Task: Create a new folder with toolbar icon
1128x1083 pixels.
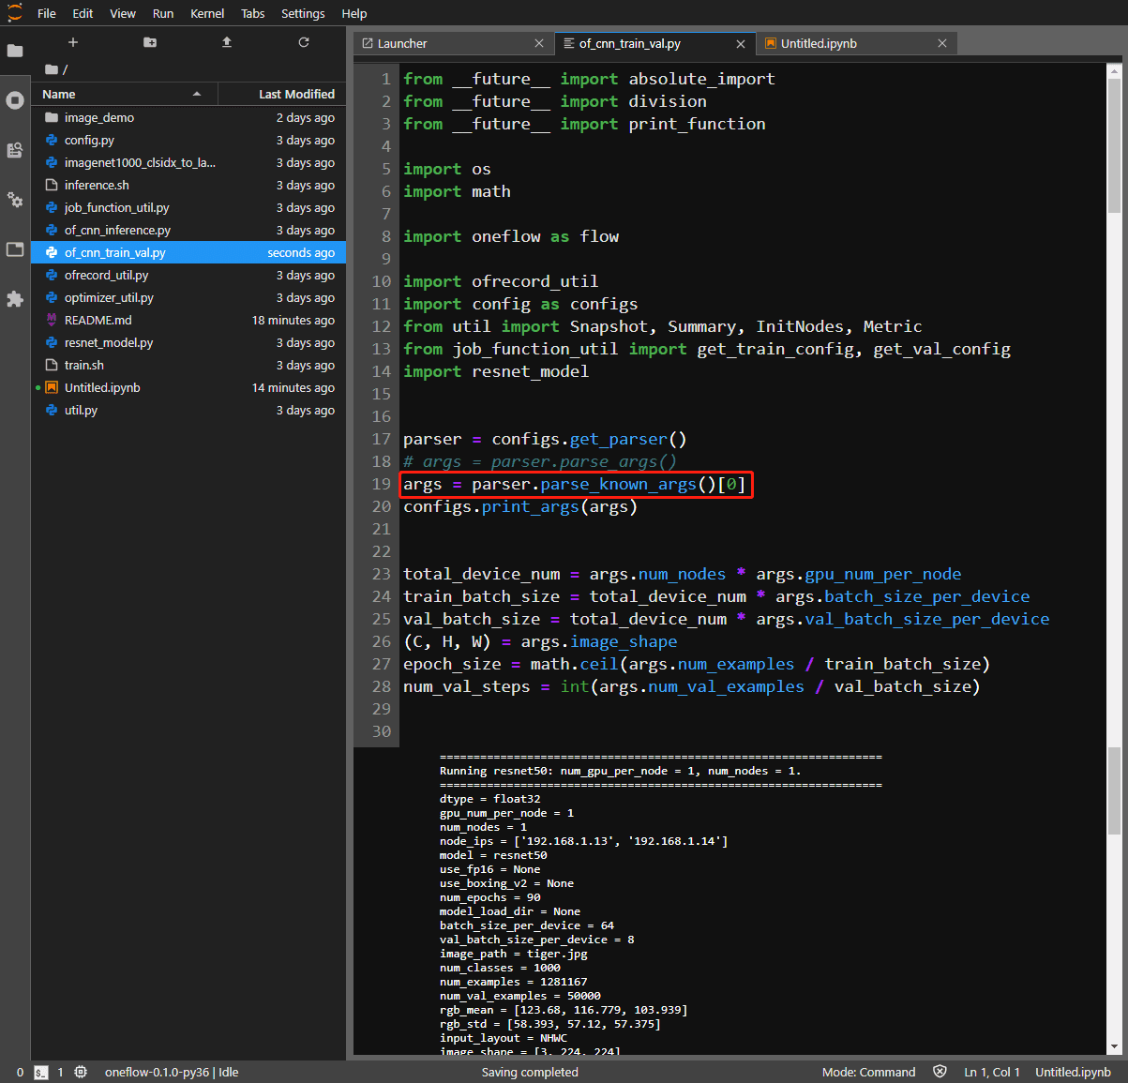Action: 150,42
